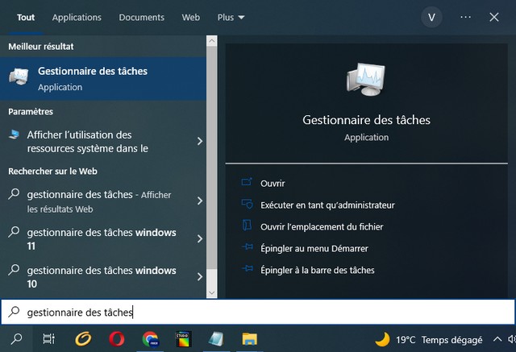The height and width of the screenshot is (352, 516).
Task: Show hidden system tray icons
Action: click(497, 339)
